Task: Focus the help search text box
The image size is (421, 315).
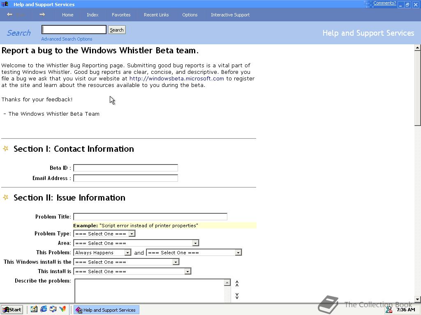Action: pyautogui.click(x=74, y=30)
